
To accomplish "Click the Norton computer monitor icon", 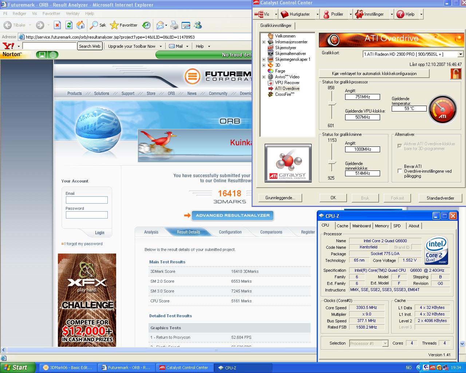I will click(42, 55).
